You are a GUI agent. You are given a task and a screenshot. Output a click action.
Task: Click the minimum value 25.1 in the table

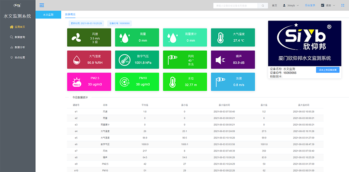(x=185, y=131)
